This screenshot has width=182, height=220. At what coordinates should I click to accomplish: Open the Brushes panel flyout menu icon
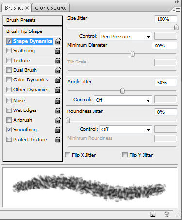point(176,10)
